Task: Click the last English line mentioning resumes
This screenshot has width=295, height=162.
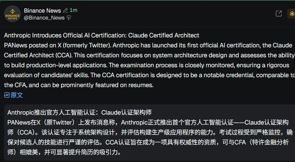Action: [x=79, y=85]
